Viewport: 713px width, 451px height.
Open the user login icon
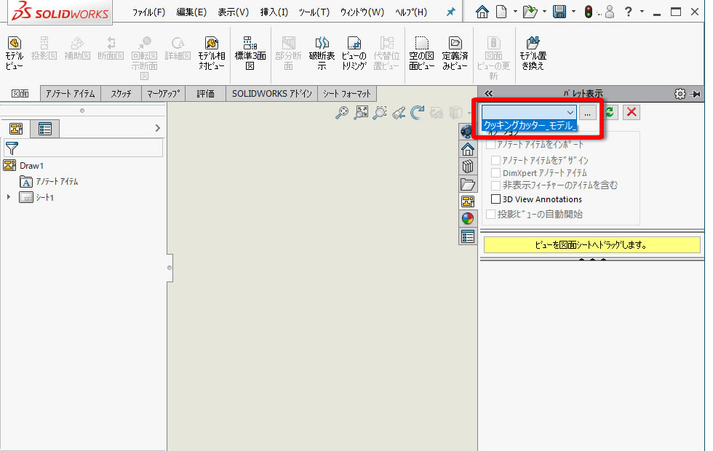(x=610, y=12)
